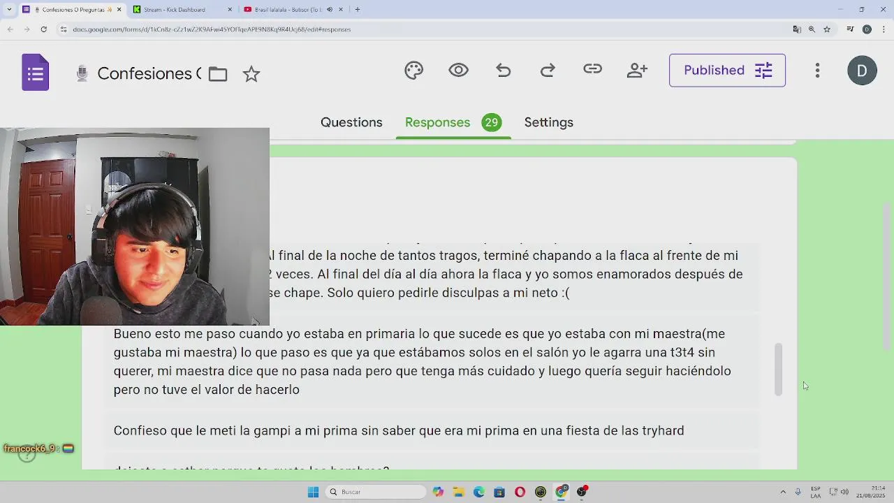Click the responses scrollbar thumb

(x=778, y=370)
